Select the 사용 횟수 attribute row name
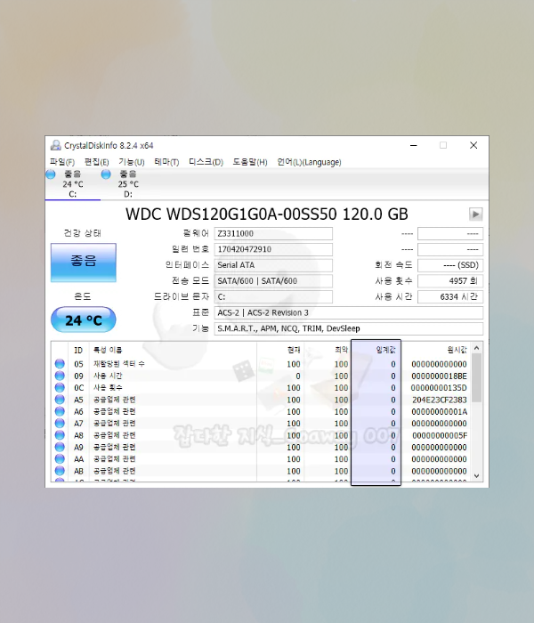This screenshot has height=623, width=534. point(108,388)
